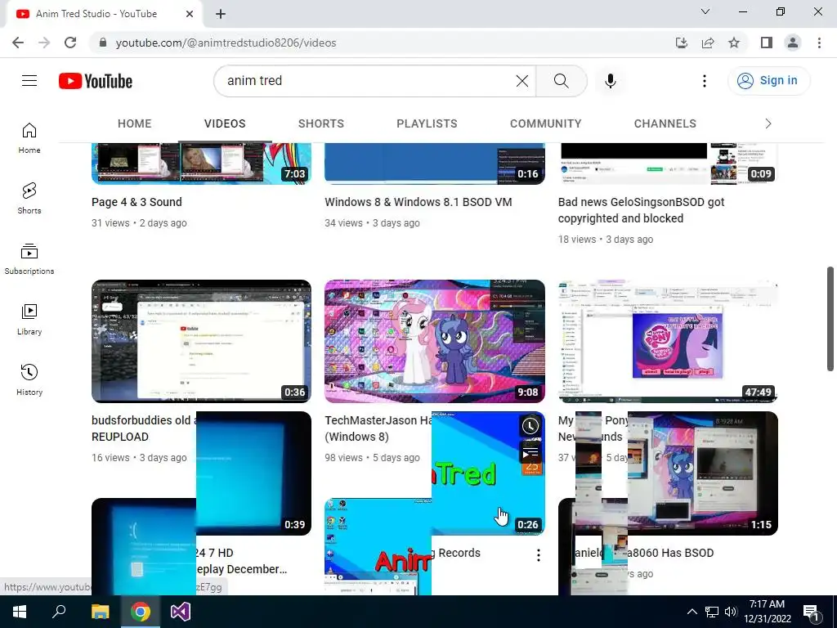Open the YouTube guide hamburger menu

point(29,81)
